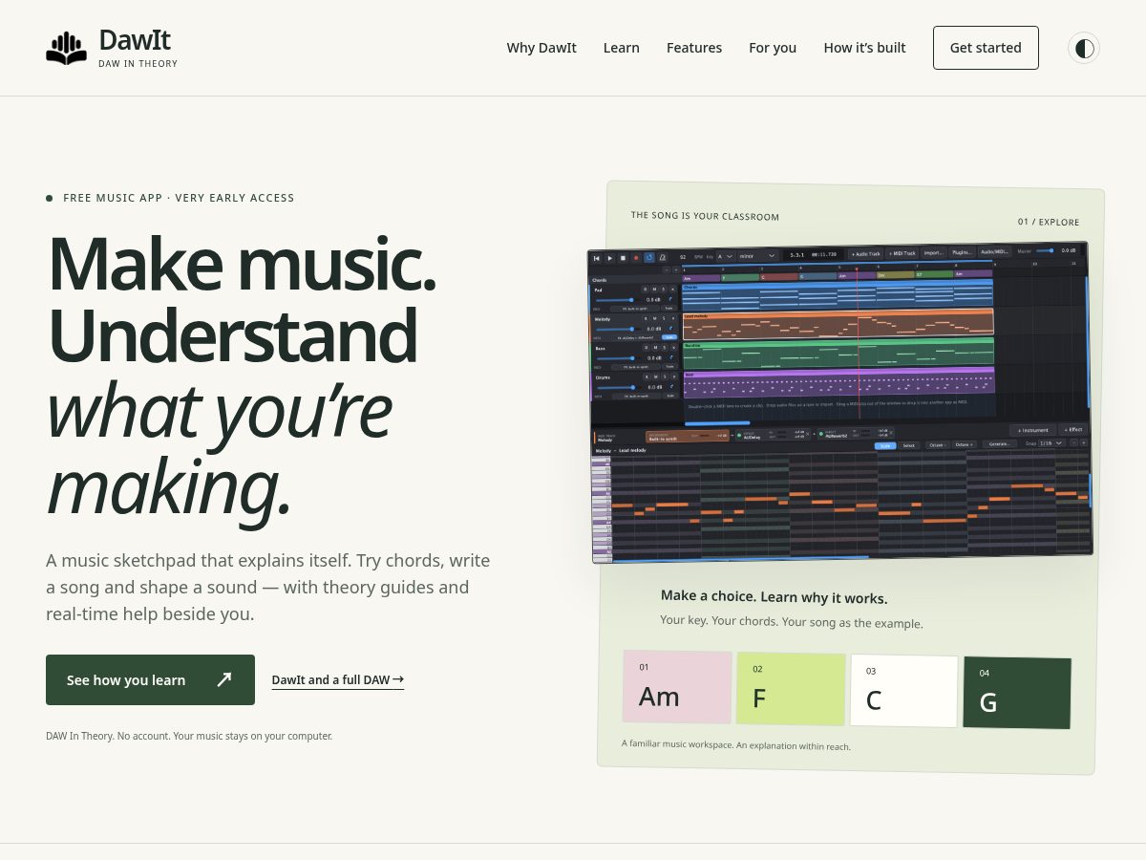Select the Draw mode tab in the piano roll

(885, 445)
